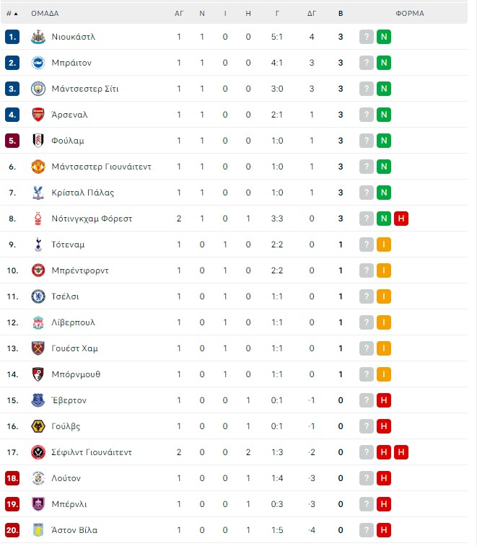The width and height of the screenshot is (477, 546).
Task: Click the position 1 rank badge
Action: tap(12, 37)
